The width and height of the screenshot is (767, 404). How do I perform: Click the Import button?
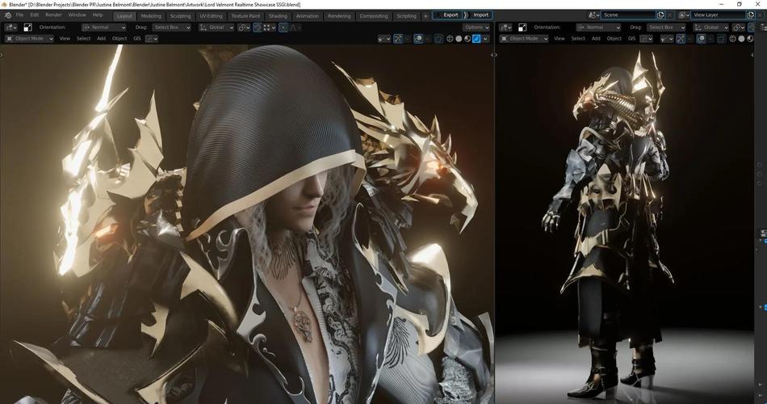480,15
